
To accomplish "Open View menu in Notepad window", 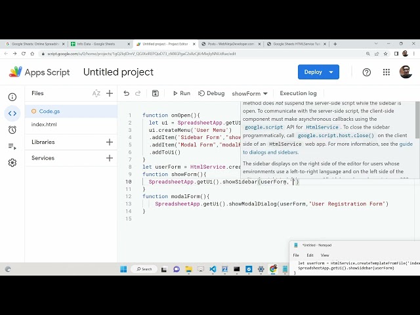I will [325, 255].
